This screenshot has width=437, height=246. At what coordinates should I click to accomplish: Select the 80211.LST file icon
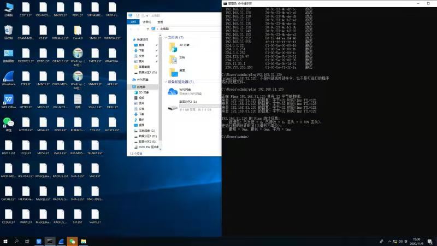pyautogui.click(x=8, y=147)
